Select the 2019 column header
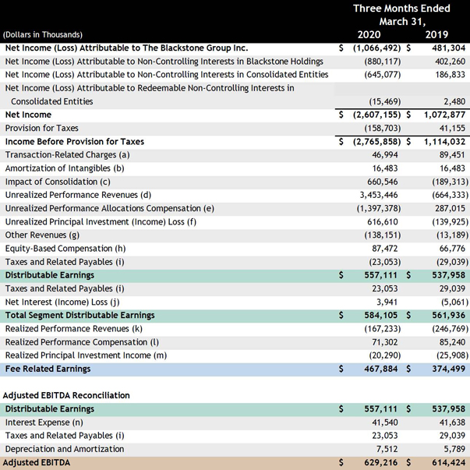Screen dimensions: 470x470 (436, 35)
